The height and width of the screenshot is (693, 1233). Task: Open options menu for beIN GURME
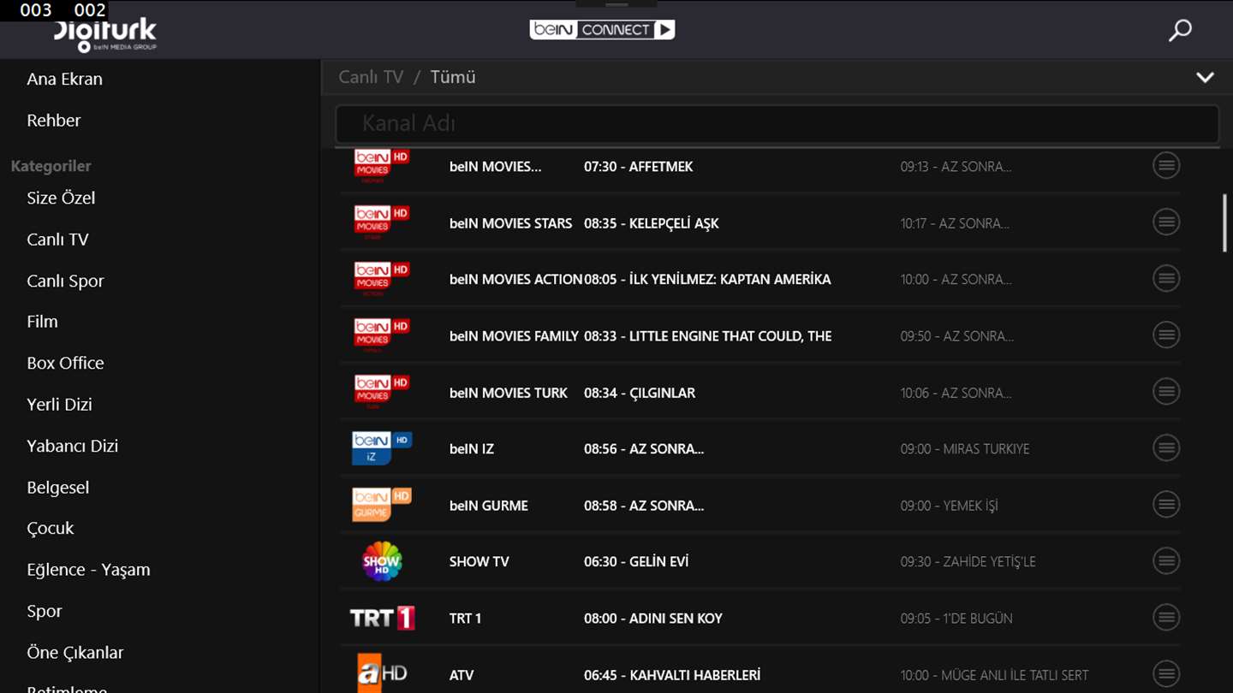1166,505
